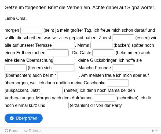Click the blank before (schreiben)

point(105,98)
